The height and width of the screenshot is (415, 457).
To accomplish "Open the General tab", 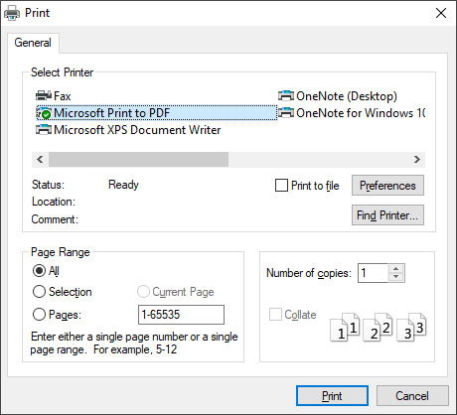I will pos(33,43).
